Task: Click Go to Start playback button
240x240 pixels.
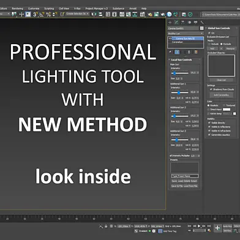Action: coord(189,226)
